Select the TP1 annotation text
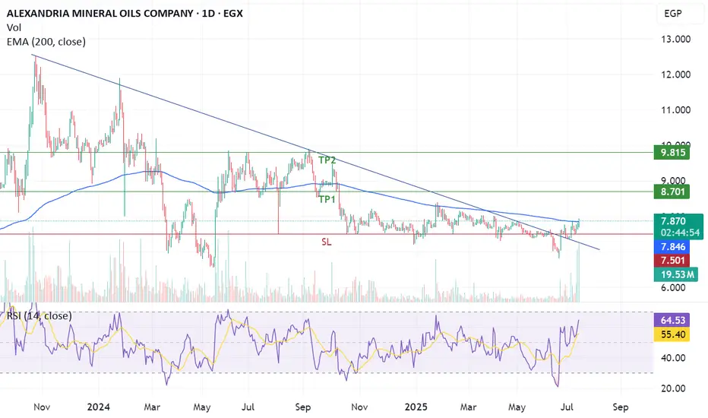This screenshot has width=708, height=418. pos(327,199)
